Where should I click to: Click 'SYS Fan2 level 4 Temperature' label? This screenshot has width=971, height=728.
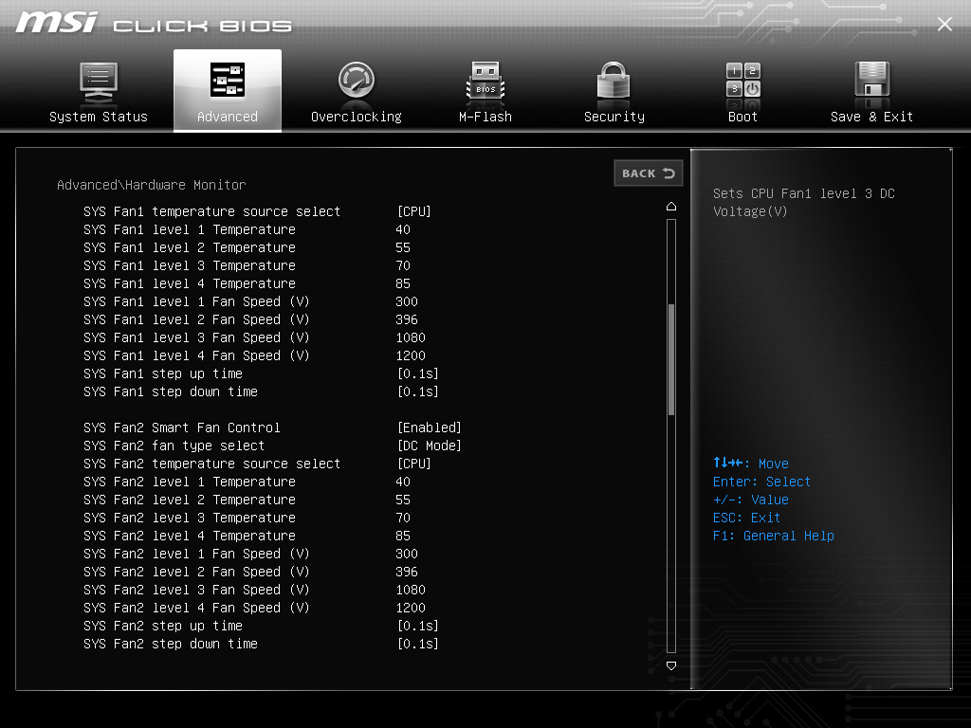click(x=190, y=536)
